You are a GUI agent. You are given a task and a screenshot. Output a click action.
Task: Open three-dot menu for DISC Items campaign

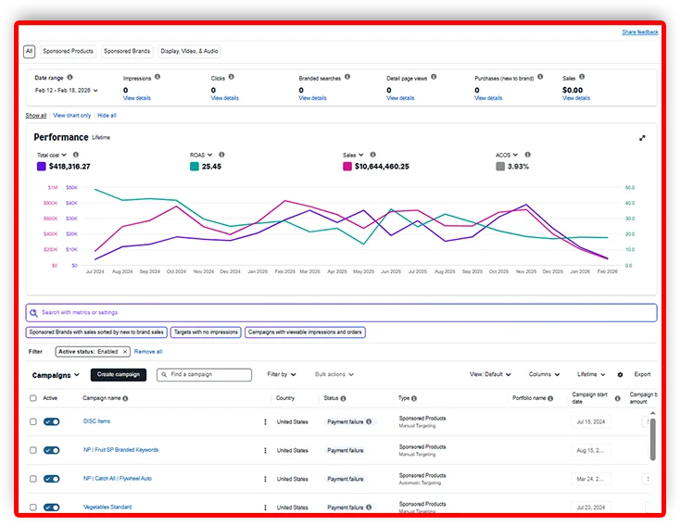(265, 422)
